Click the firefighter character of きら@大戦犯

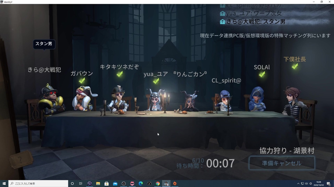(x=51, y=99)
